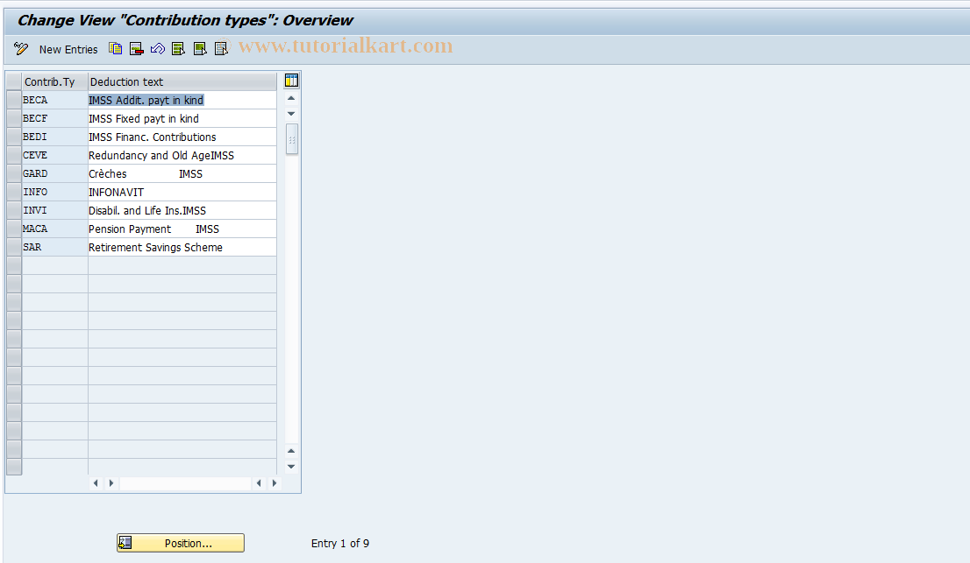The image size is (970, 563).
Task: Open the table column configuration icon
Action: pos(291,81)
